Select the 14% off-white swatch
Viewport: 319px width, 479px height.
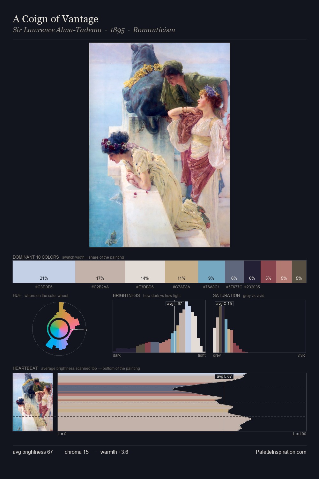coord(145,272)
